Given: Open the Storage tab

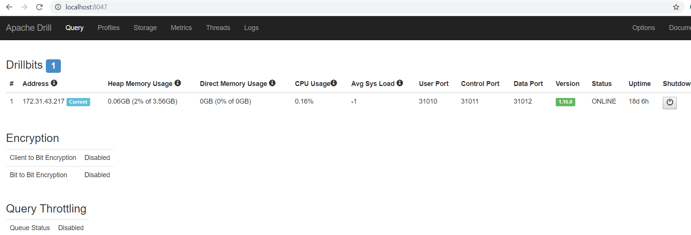Looking at the screenshot, I should click(x=145, y=28).
